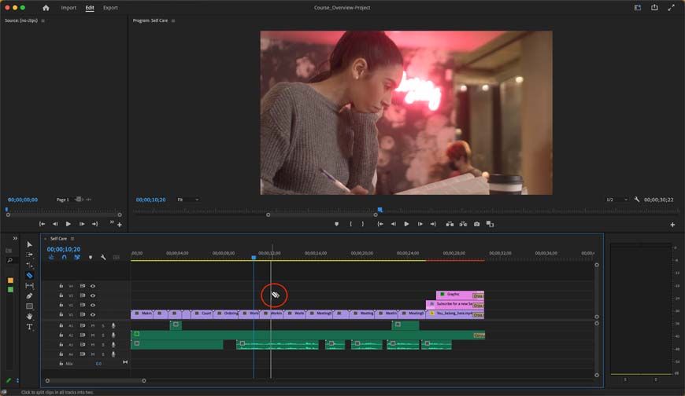Screen dimensions: 685x396
Task: Step back one frame in Program monitor
Action: pyautogui.click(x=393, y=224)
